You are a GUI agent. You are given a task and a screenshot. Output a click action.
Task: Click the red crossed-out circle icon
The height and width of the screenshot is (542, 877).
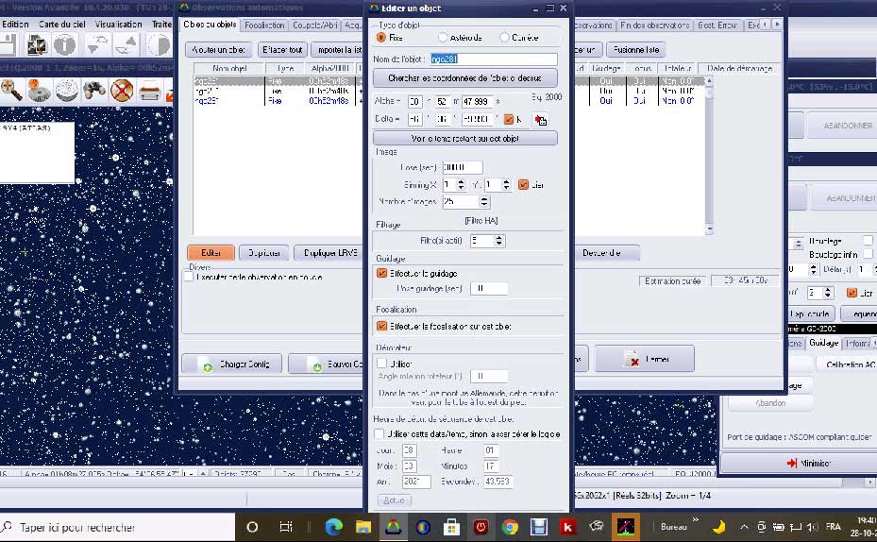click(x=121, y=91)
